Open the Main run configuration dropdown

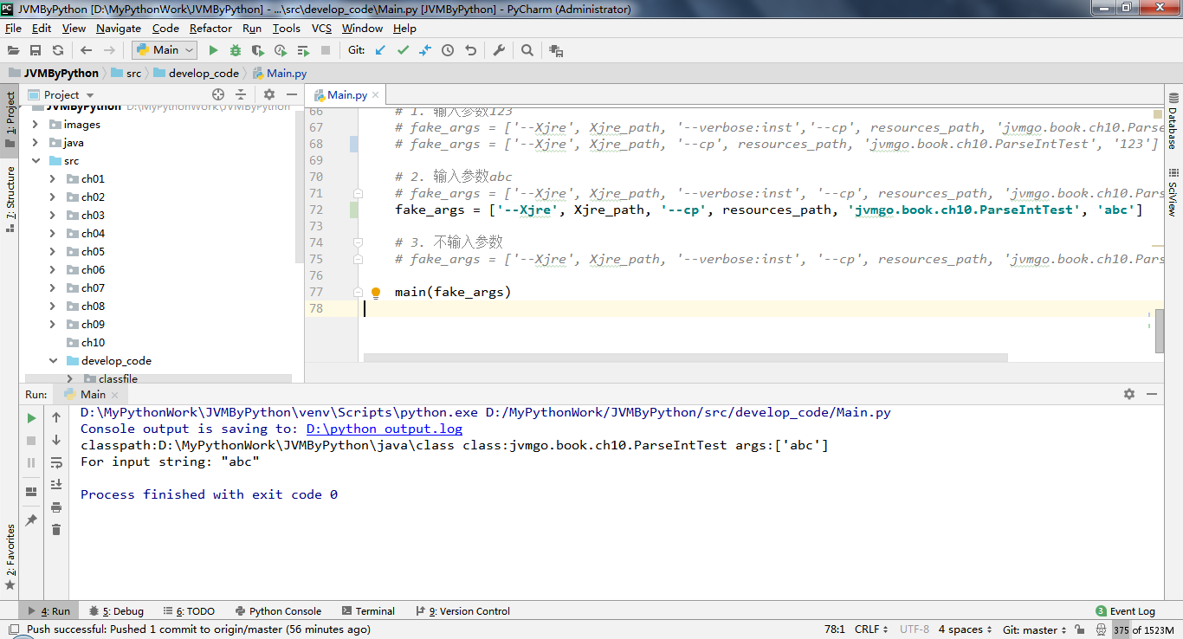point(165,50)
